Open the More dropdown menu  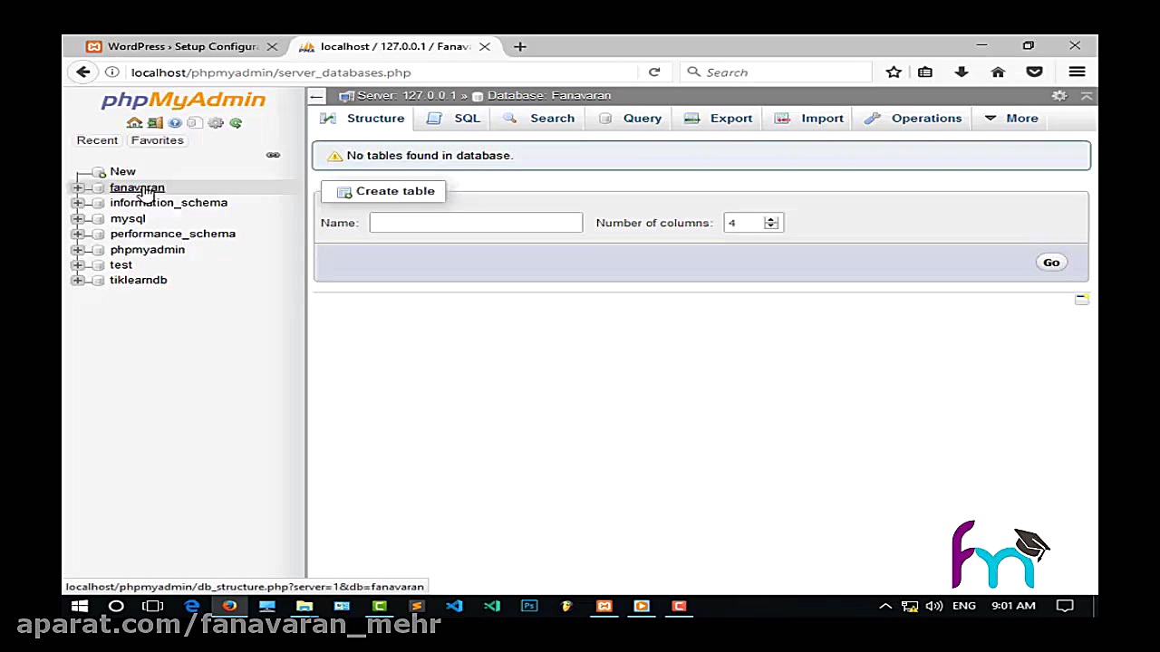point(1011,118)
